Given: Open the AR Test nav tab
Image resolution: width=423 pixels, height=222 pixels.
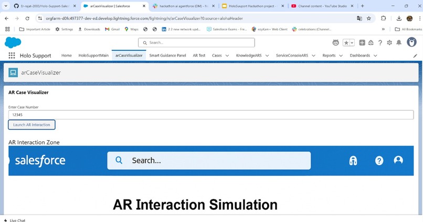Looking at the screenshot, I should pyautogui.click(x=199, y=56).
